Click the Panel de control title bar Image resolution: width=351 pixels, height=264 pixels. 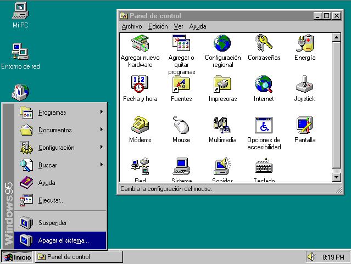(216, 16)
